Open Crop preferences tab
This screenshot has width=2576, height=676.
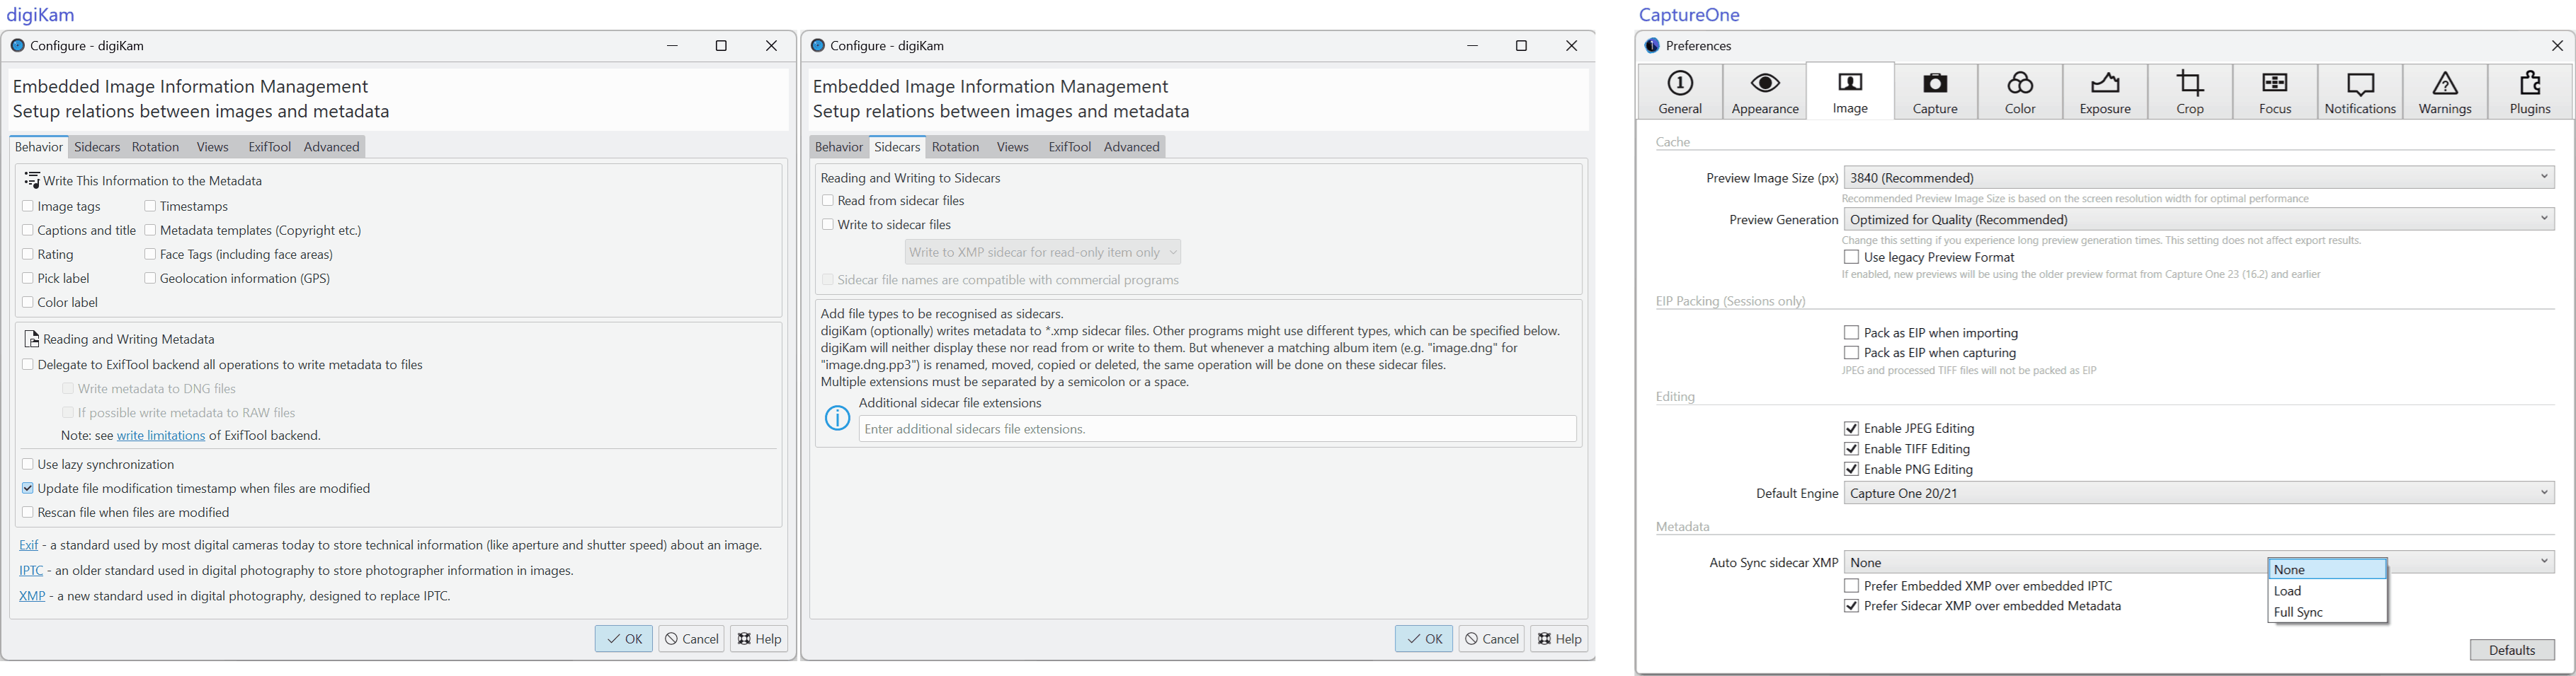[x=2190, y=93]
